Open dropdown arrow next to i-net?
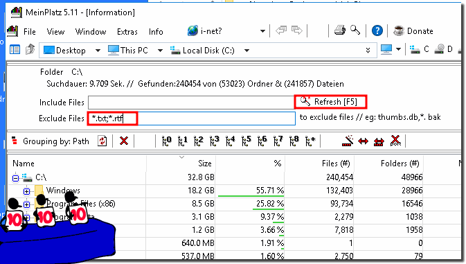 coord(262,31)
